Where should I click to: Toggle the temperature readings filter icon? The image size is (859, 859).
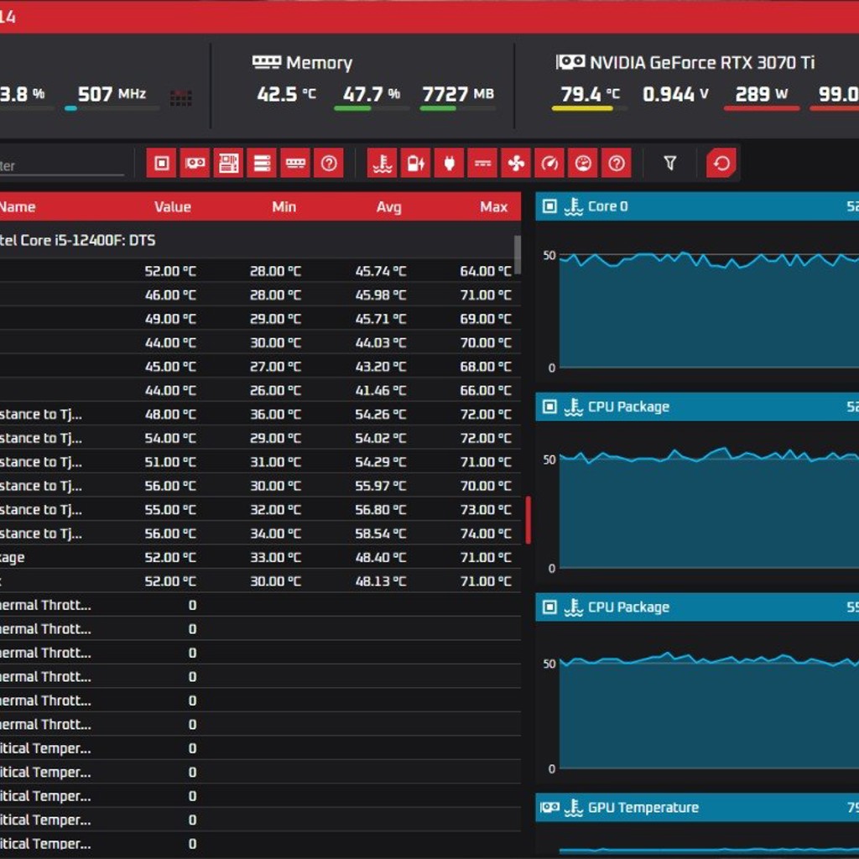[x=382, y=163]
